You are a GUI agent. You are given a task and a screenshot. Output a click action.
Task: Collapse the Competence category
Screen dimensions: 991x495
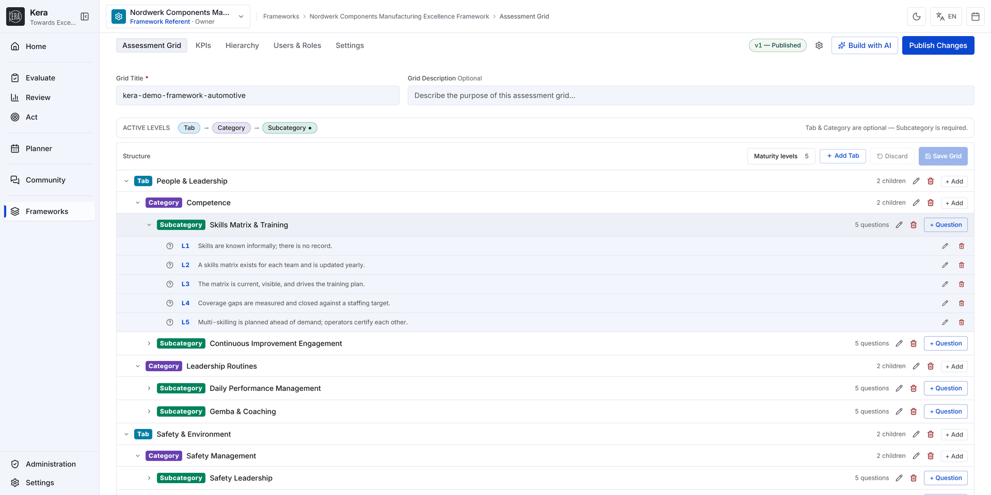click(x=138, y=203)
